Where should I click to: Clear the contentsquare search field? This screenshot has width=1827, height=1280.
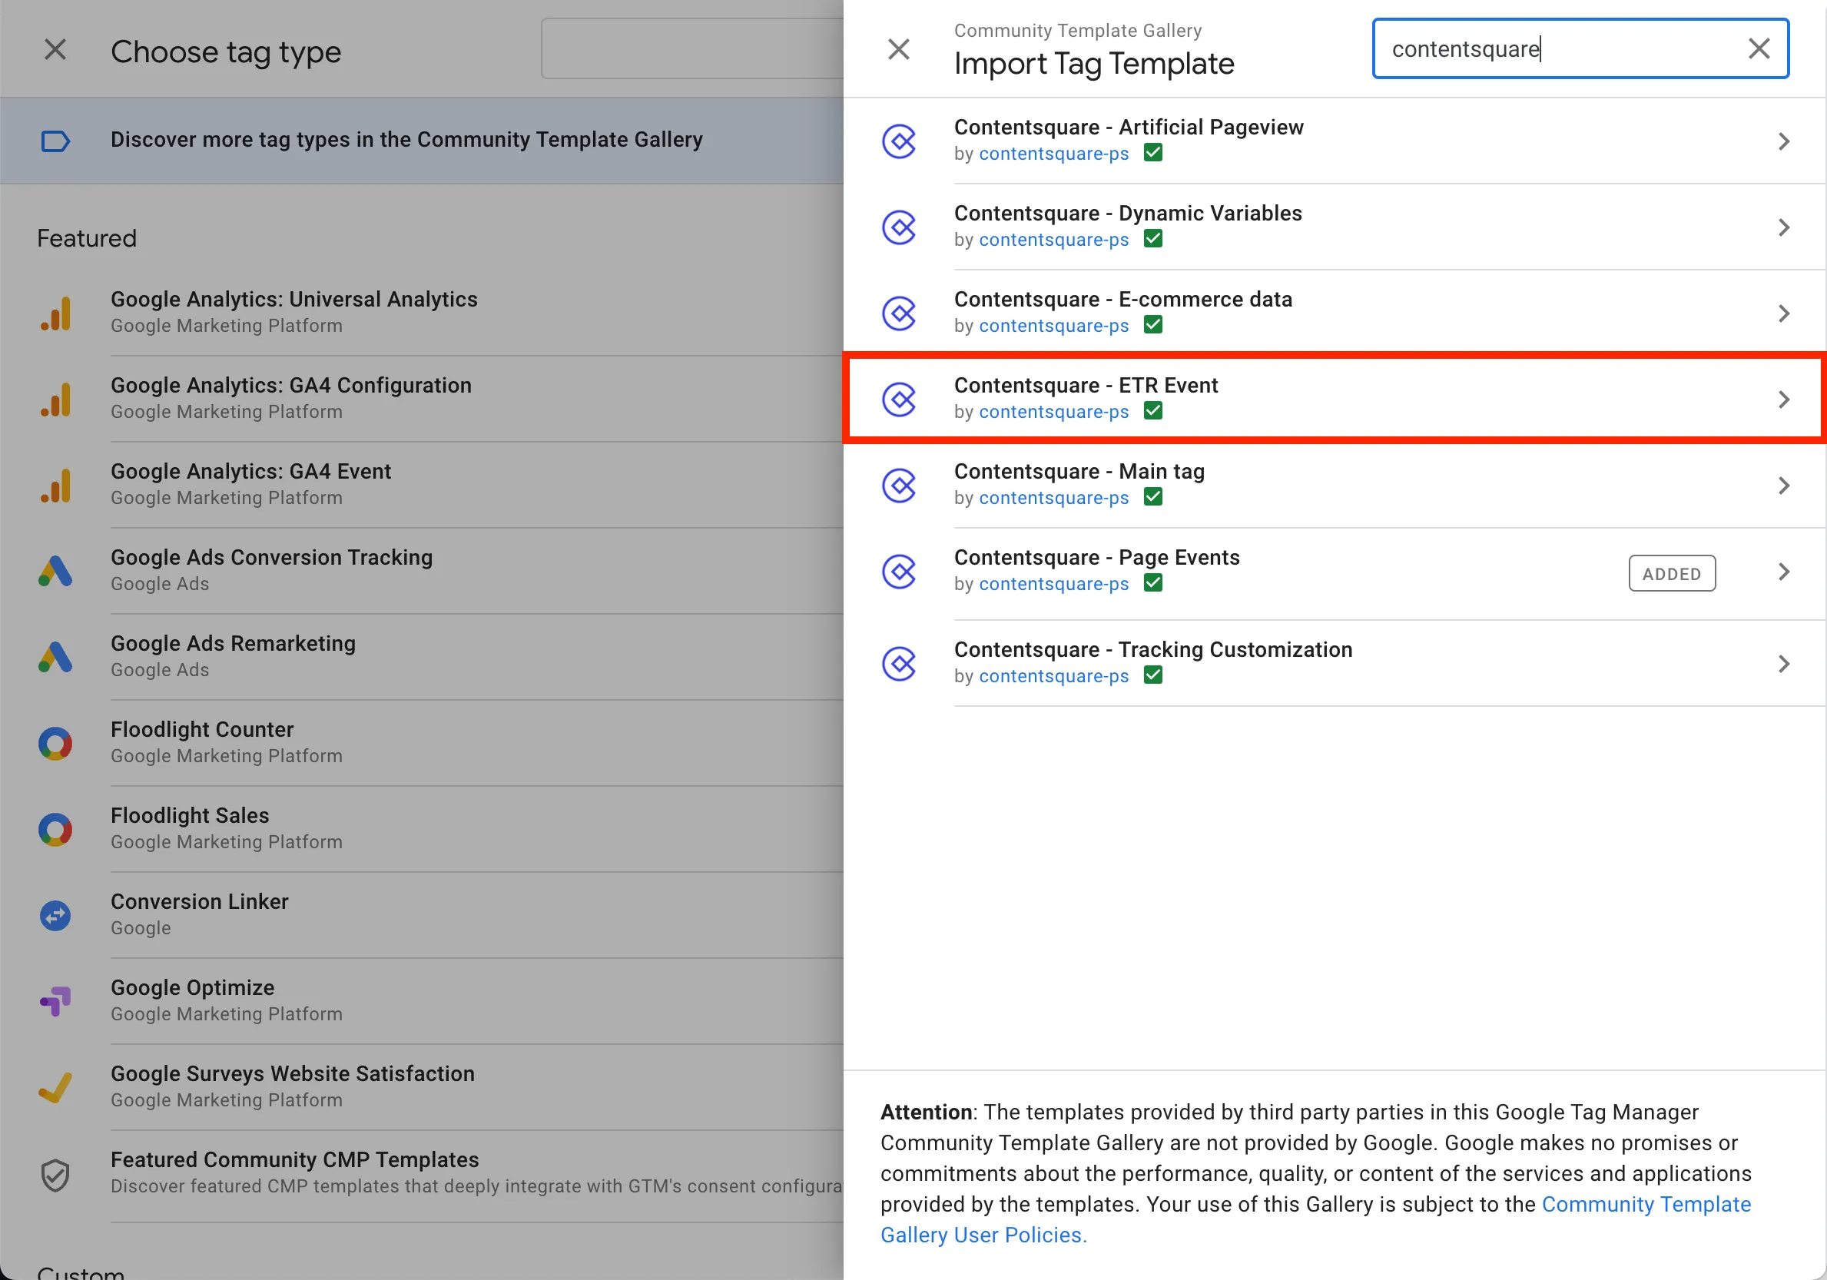tap(1759, 48)
